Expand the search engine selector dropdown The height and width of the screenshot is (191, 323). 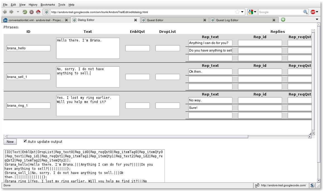click(x=252, y=12)
